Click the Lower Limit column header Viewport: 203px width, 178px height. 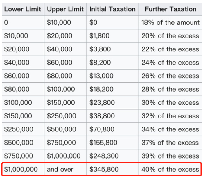(x=23, y=9)
